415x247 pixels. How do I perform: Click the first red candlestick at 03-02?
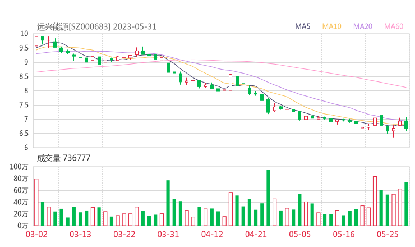pyautogui.click(x=36, y=42)
